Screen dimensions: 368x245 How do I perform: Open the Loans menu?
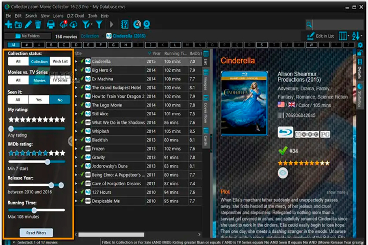click(x=58, y=16)
